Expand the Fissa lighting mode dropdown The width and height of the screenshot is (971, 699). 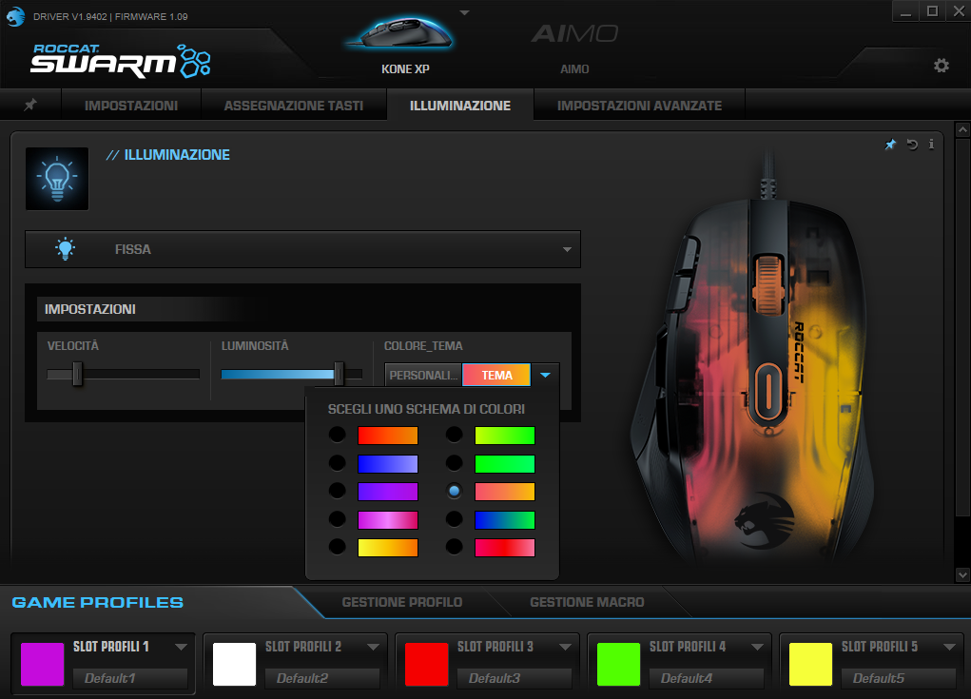(x=567, y=249)
